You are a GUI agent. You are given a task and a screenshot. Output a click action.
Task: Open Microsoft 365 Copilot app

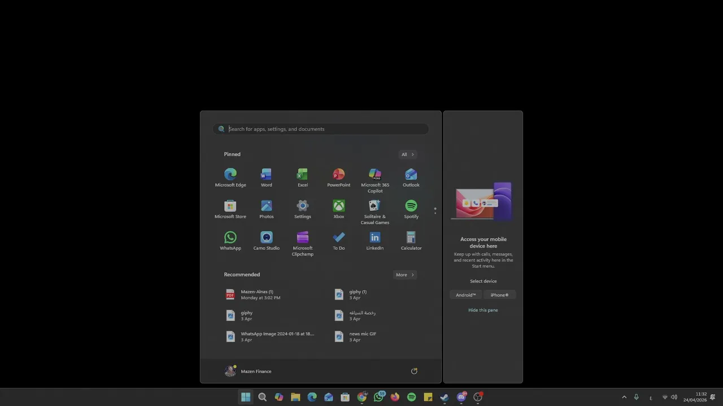[x=375, y=180]
